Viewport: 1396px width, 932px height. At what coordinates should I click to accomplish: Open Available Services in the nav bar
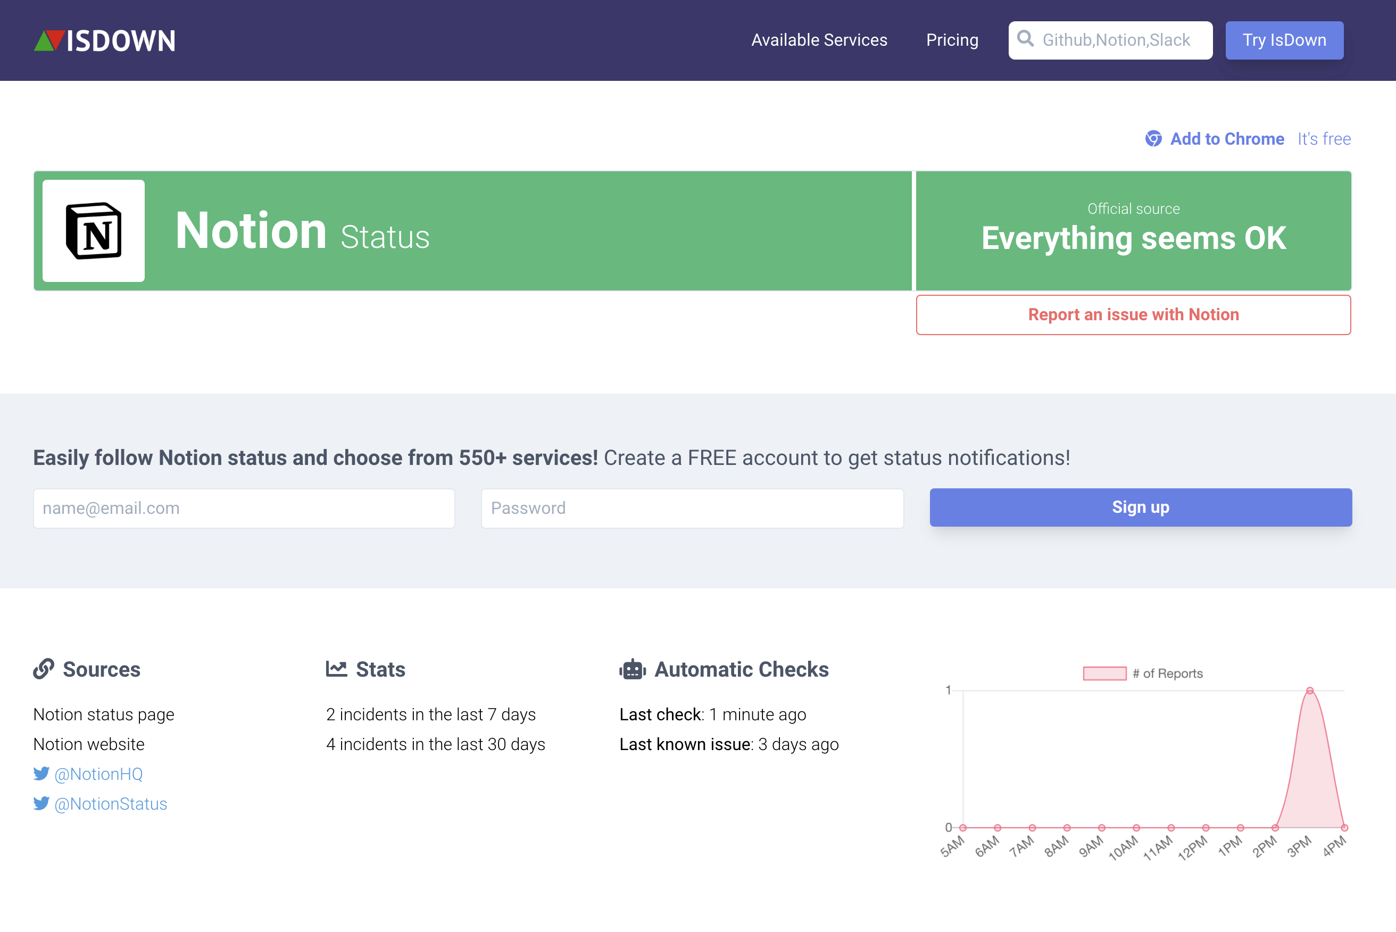coord(819,40)
